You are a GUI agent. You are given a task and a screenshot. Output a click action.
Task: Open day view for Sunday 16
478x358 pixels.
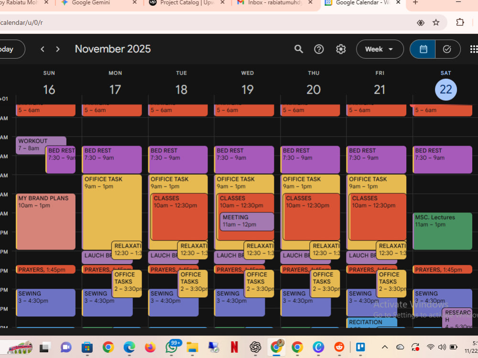[x=49, y=90]
